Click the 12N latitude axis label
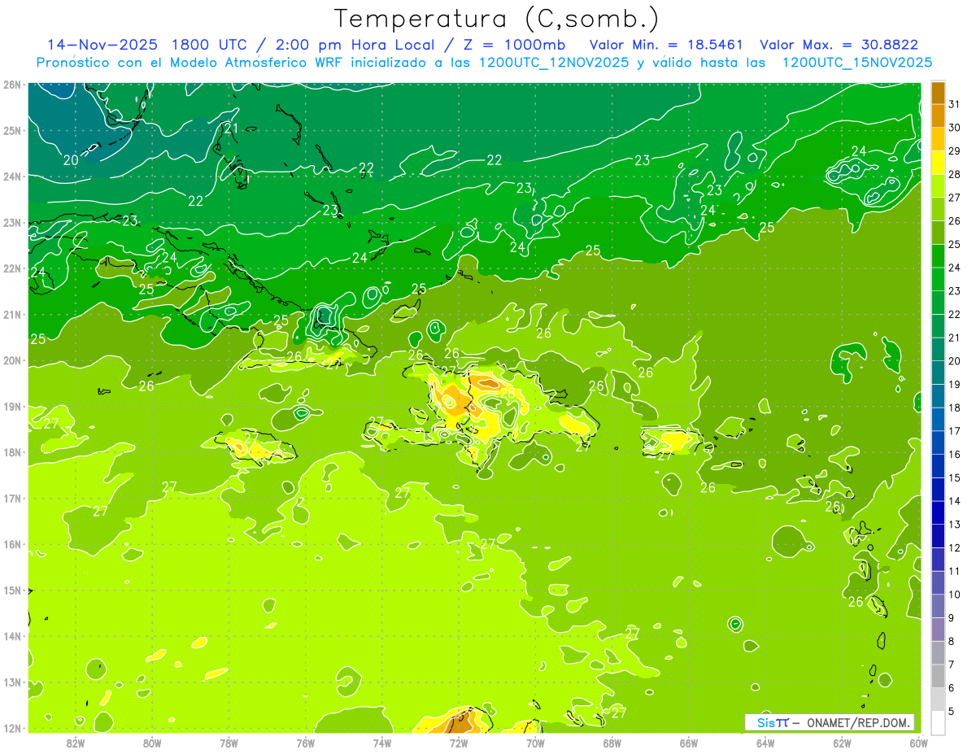Viewport: 976px width, 754px height. 11,727
